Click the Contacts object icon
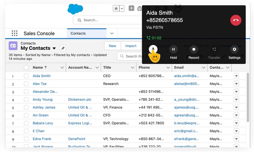Screen dimensions: 254x153 click(x=13, y=46)
